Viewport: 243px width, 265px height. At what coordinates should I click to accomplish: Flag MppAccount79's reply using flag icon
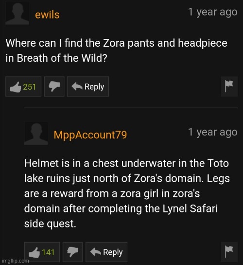pos(229,252)
